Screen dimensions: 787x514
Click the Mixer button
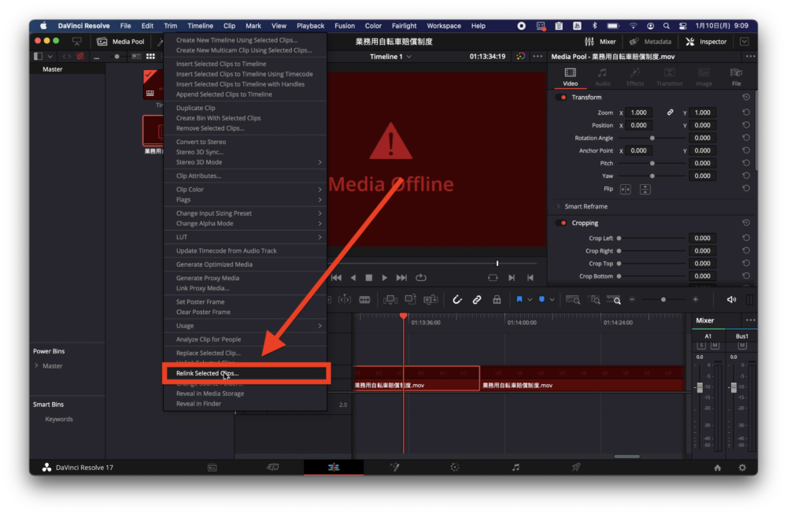coord(600,42)
